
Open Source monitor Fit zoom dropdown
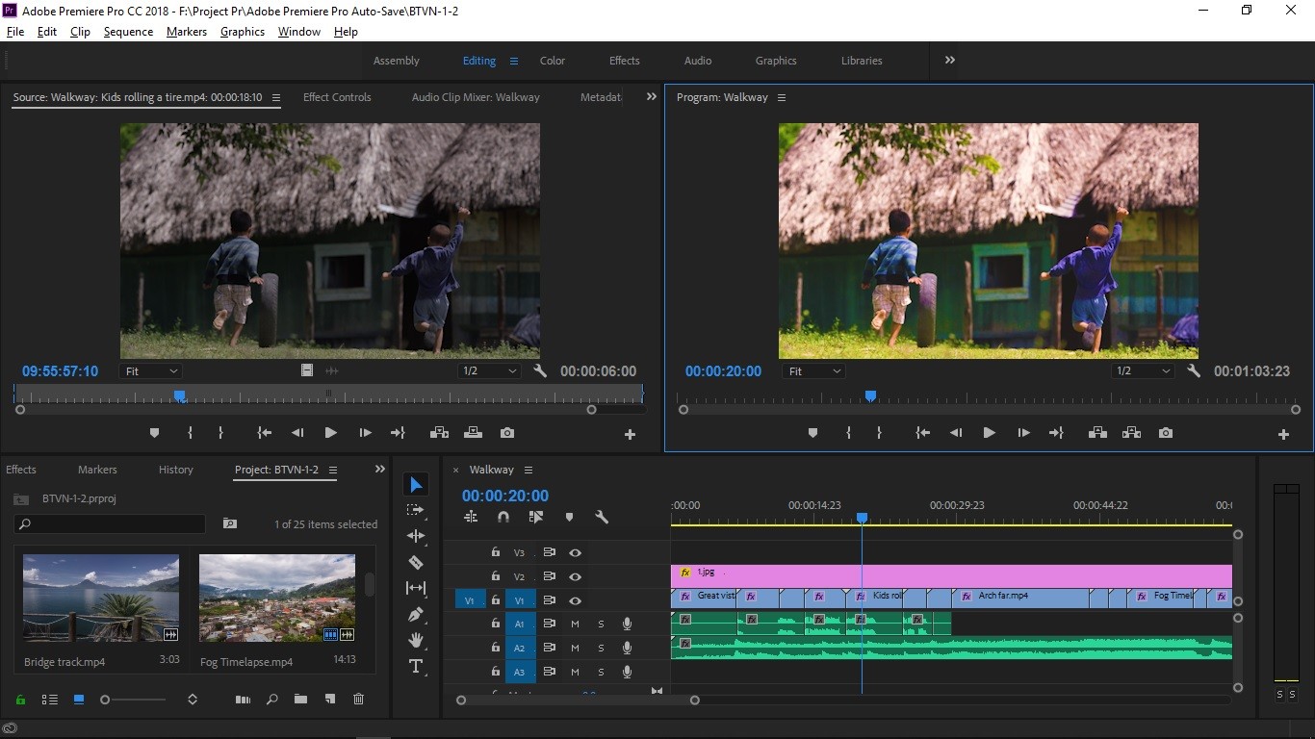(151, 371)
